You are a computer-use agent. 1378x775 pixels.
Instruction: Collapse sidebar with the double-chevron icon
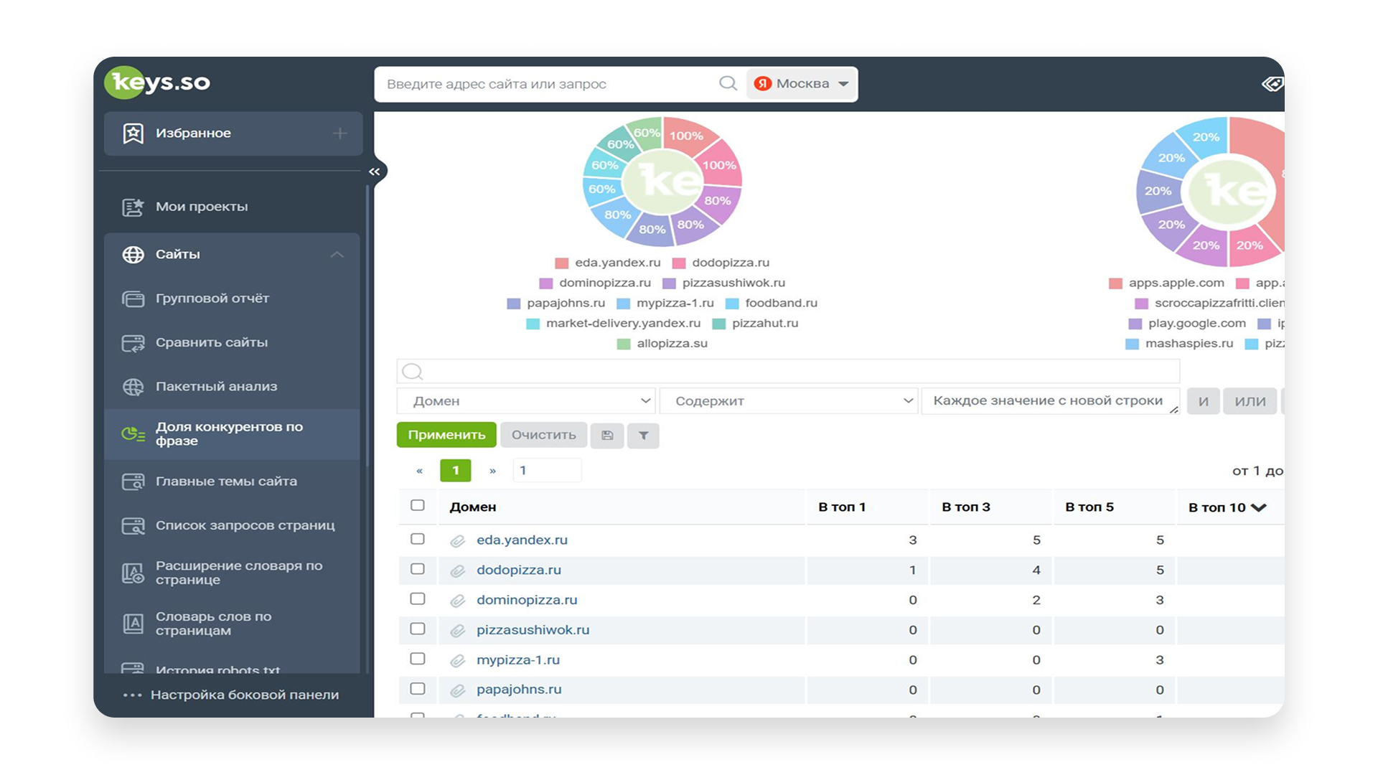click(x=374, y=172)
